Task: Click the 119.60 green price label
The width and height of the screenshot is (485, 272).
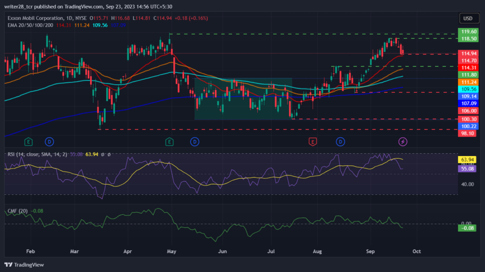Action: pyautogui.click(x=468, y=32)
